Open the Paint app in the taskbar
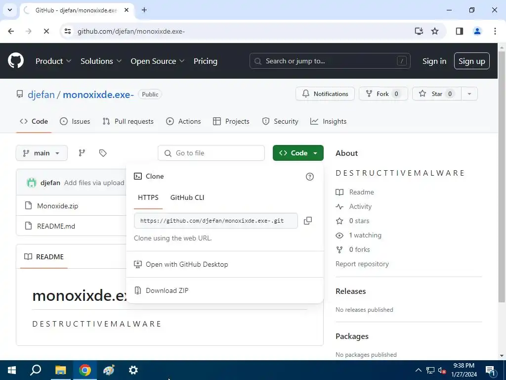This screenshot has width=506, height=380. tap(109, 370)
